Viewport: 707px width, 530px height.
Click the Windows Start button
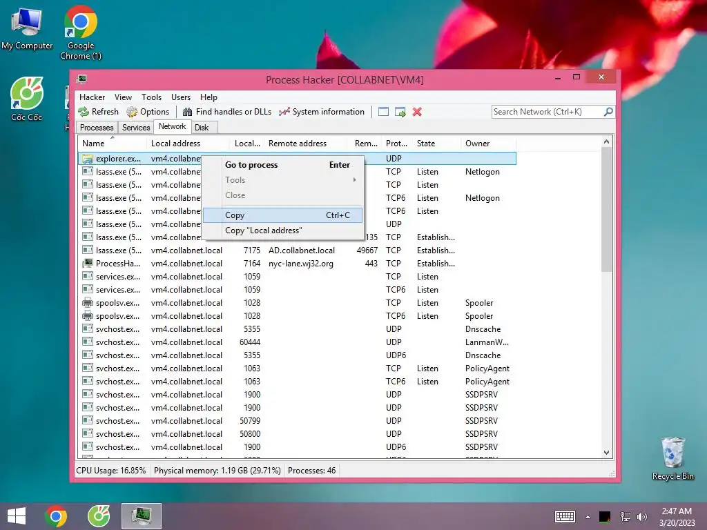tap(17, 516)
